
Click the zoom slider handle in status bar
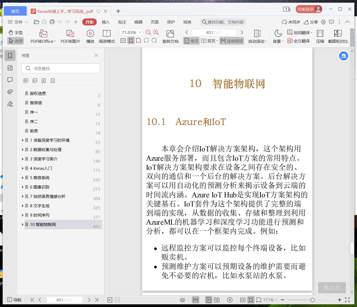pyautogui.click(x=312, y=300)
